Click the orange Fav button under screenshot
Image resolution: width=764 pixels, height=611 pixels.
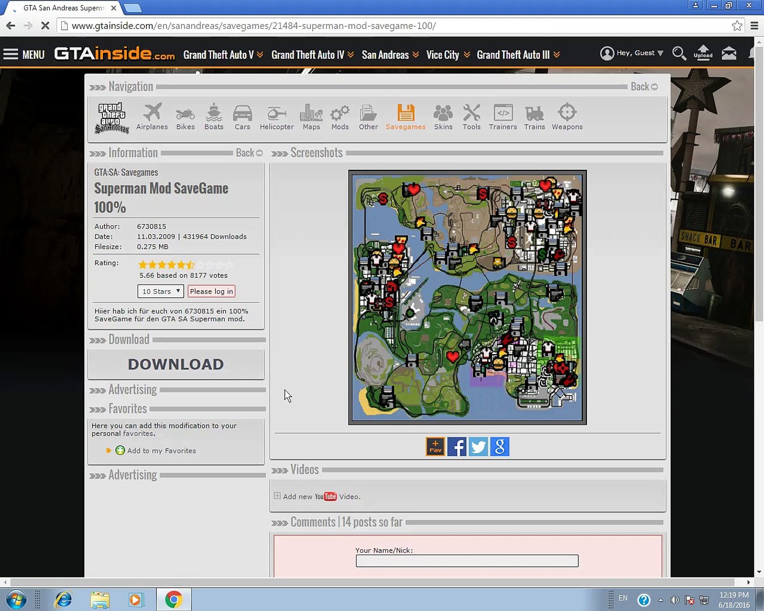click(x=435, y=447)
